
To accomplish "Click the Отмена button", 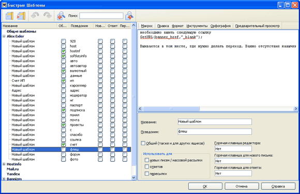I will 242,186.
